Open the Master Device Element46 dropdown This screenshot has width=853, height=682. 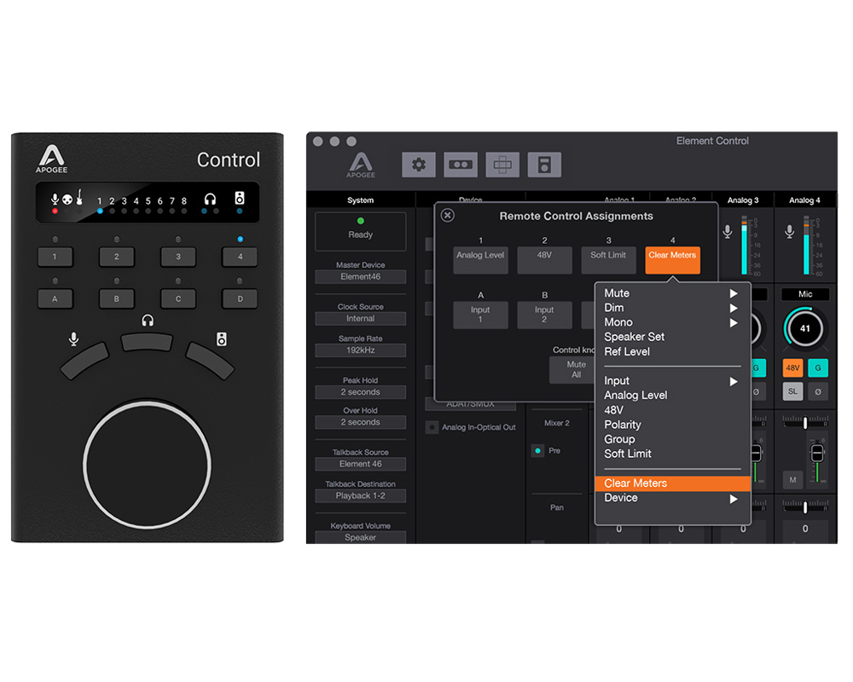pos(361,277)
